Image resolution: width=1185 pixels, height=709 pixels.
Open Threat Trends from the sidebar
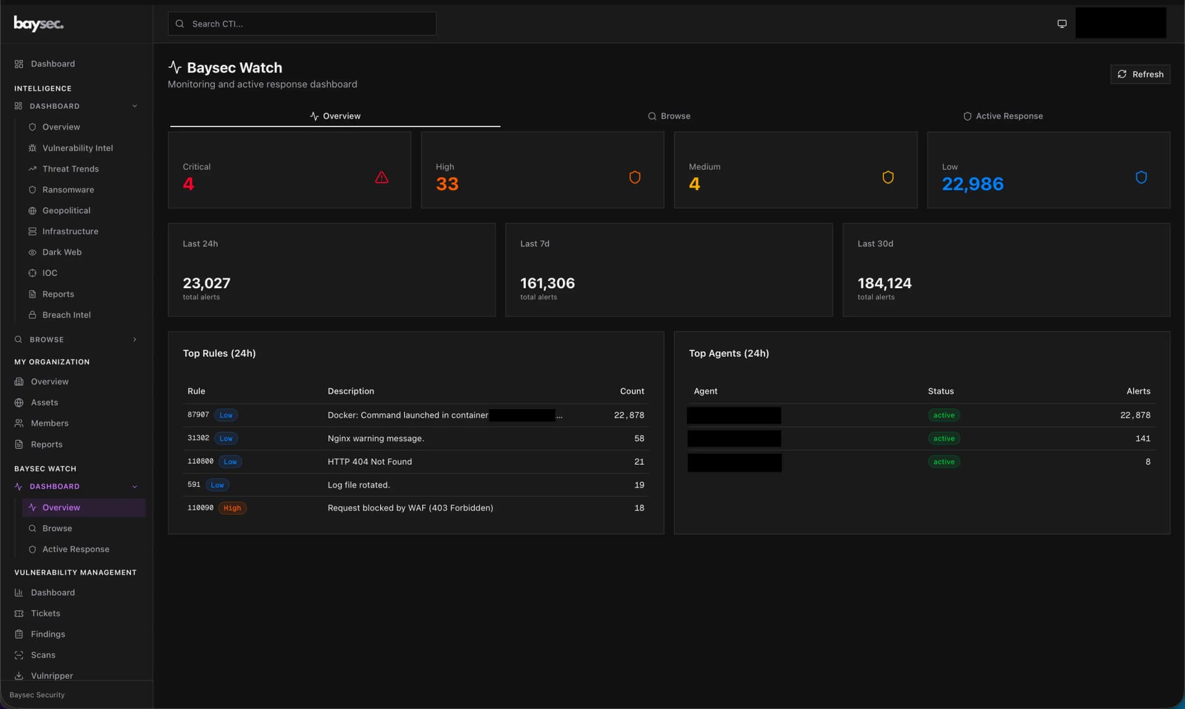(x=70, y=168)
